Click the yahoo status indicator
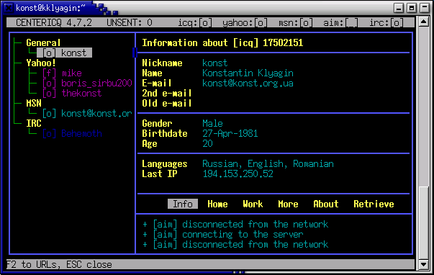The width and height of the screenshot is (434, 275). coord(245,23)
